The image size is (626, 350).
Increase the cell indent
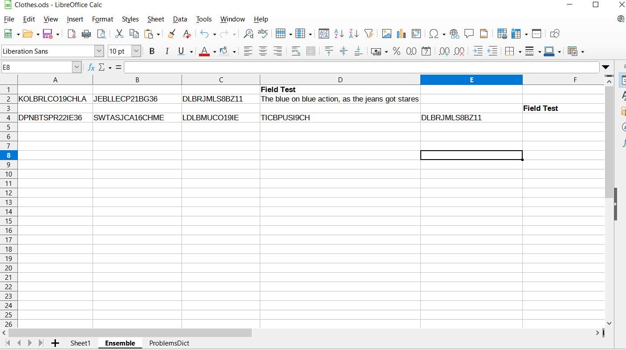tap(478, 51)
